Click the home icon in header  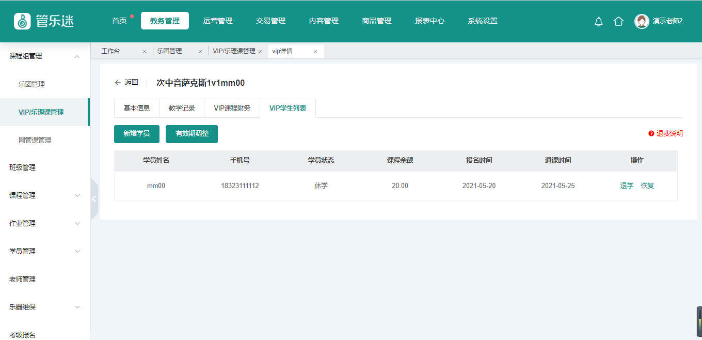pos(618,21)
